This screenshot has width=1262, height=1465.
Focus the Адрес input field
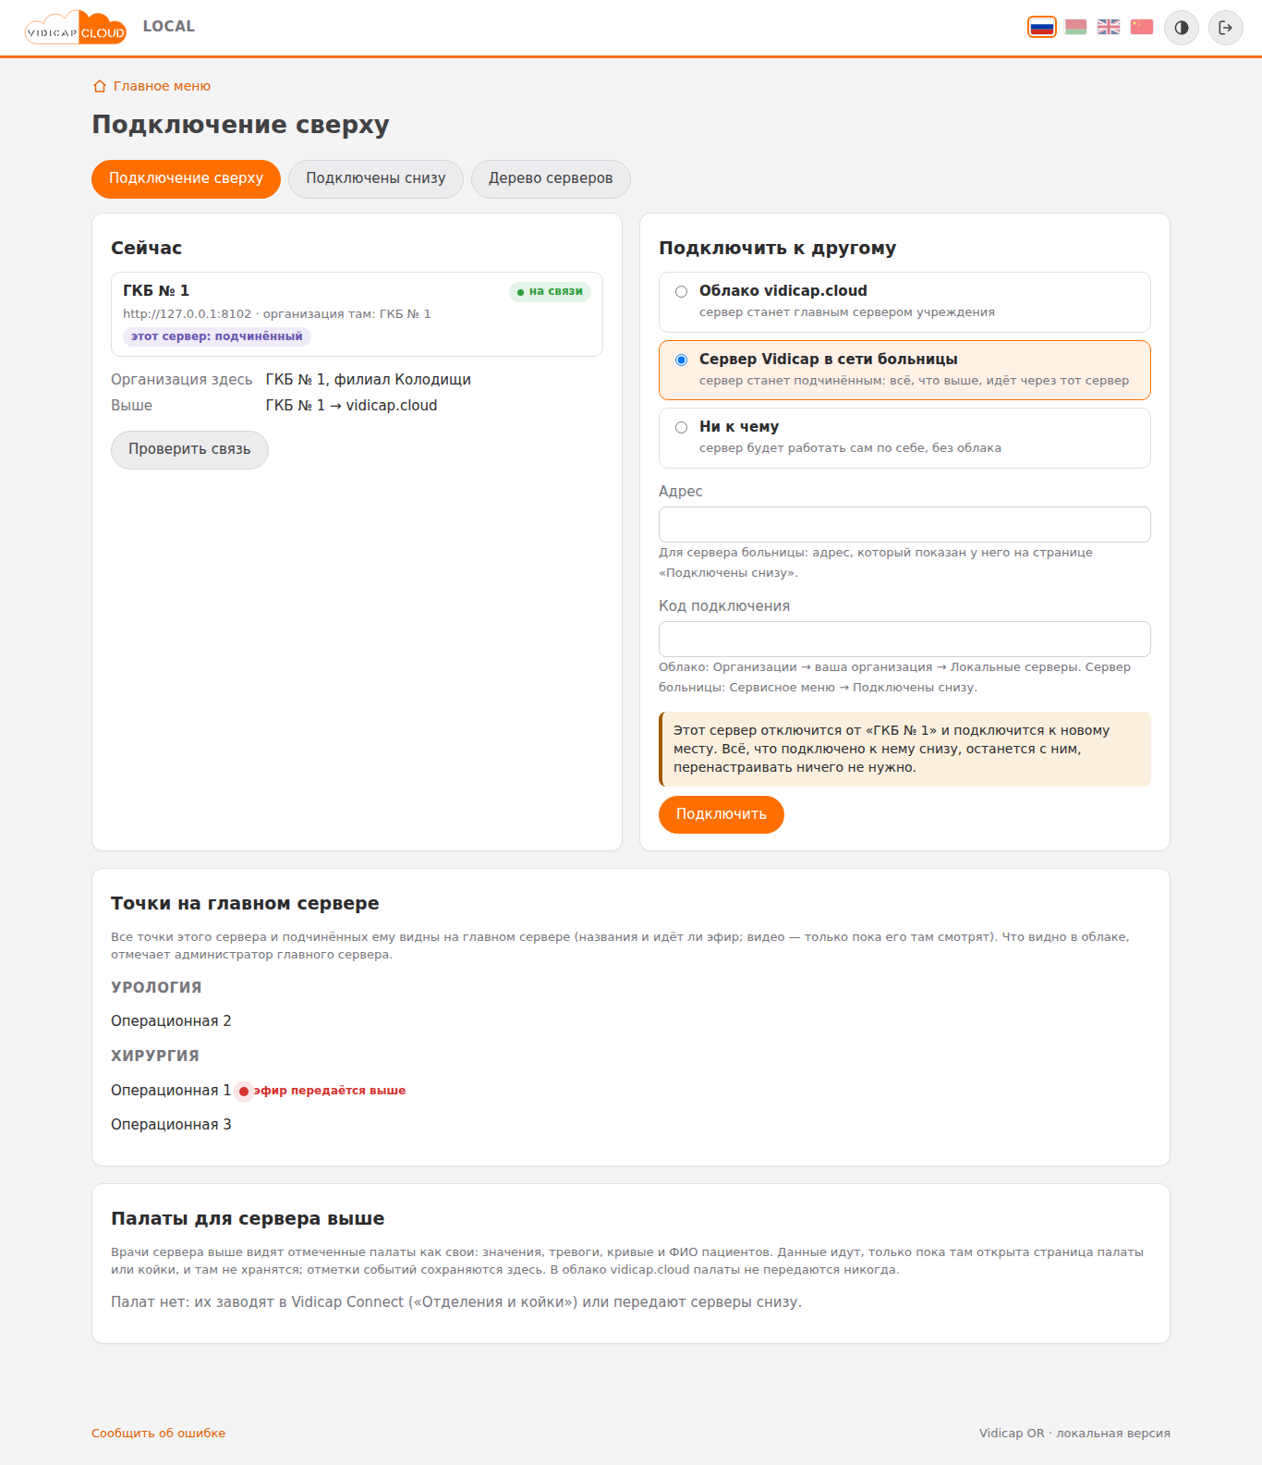click(904, 524)
